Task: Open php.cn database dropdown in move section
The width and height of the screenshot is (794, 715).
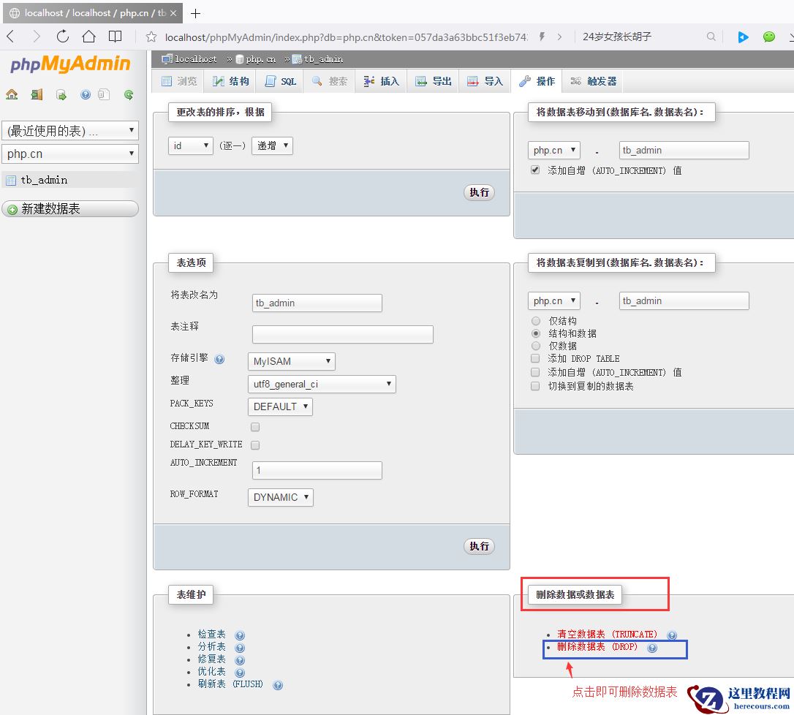Action: coord(554,151)
